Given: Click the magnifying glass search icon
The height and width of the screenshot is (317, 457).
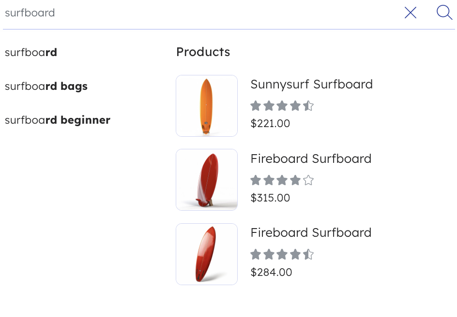Looking at the screenshot, I should [x=444, y=13].
